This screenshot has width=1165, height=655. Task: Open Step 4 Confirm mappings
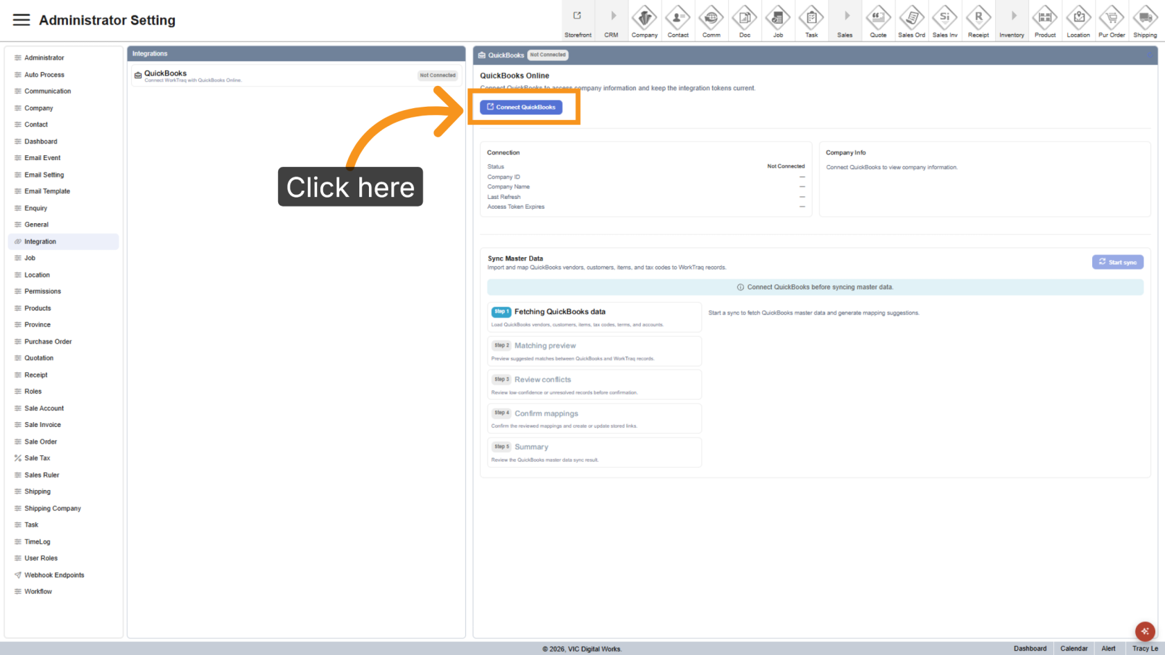(x=594, y=419)
